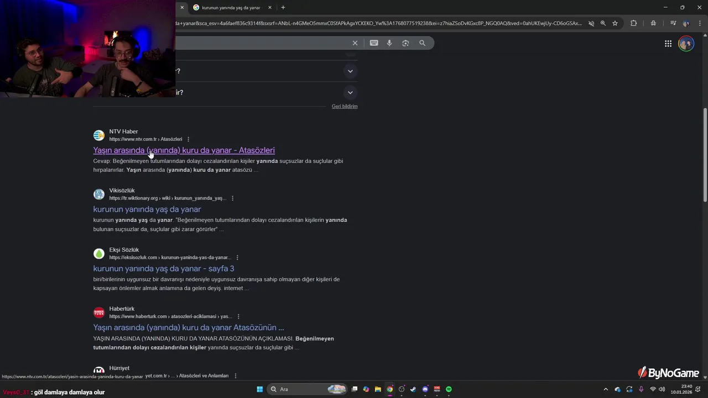Search by image with the Lens icon
Viewport: 708px width, 398px height.
point(405,43)
